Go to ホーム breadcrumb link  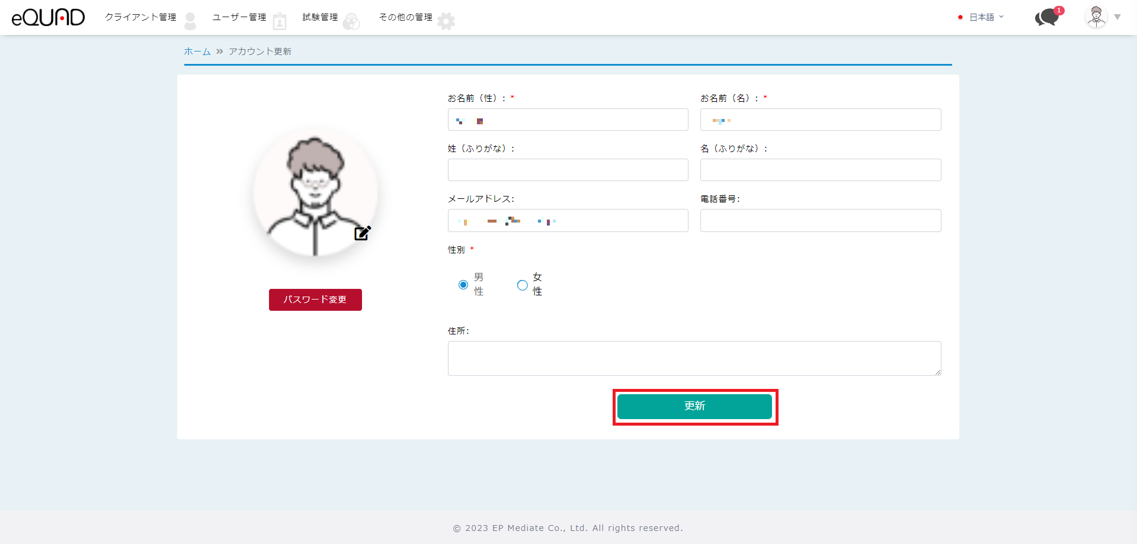click(197, 51)
